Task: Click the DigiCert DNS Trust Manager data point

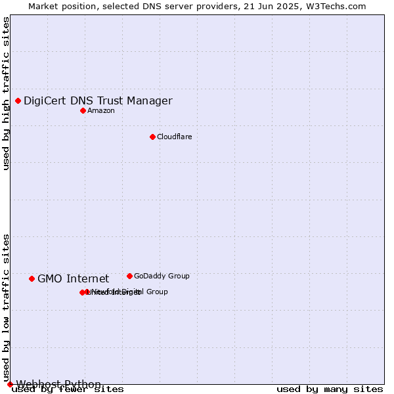Action: (x=18, y=100)
